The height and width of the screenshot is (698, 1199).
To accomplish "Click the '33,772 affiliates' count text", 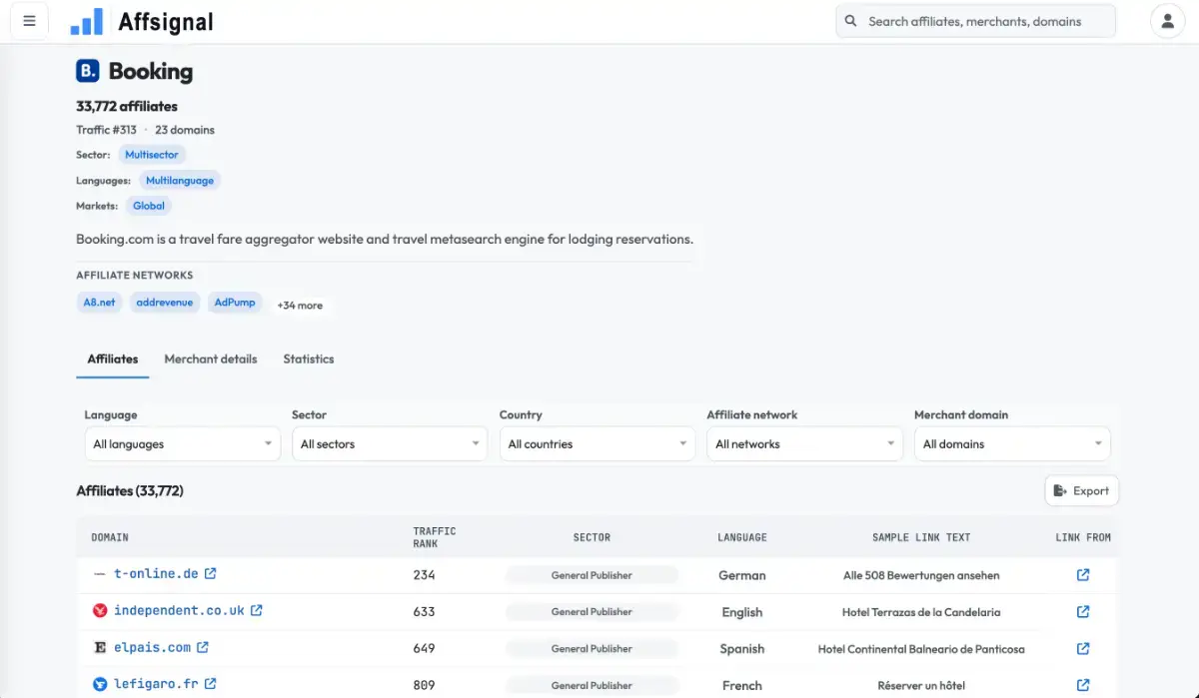I will click(x=127, y=106).
